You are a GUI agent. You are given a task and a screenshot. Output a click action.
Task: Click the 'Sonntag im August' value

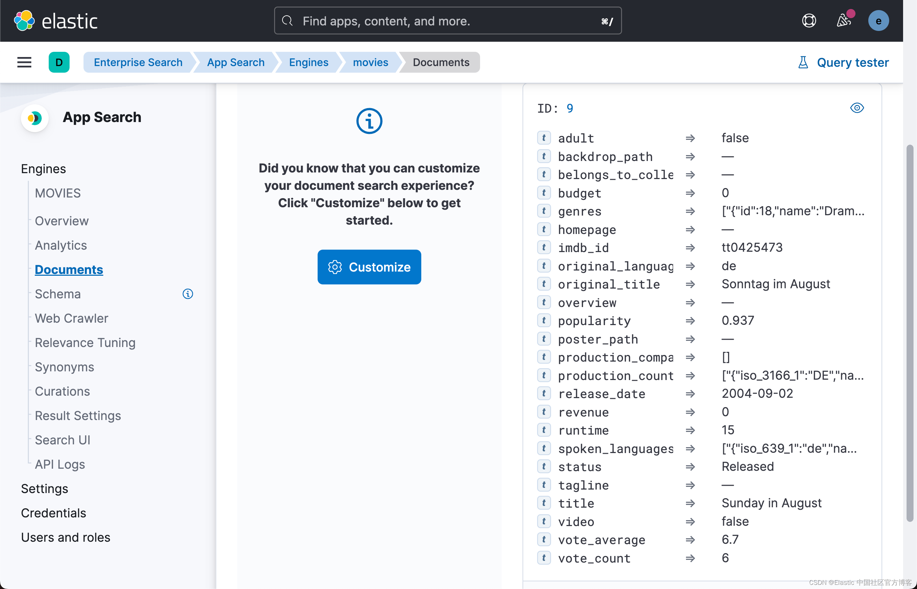775,284
